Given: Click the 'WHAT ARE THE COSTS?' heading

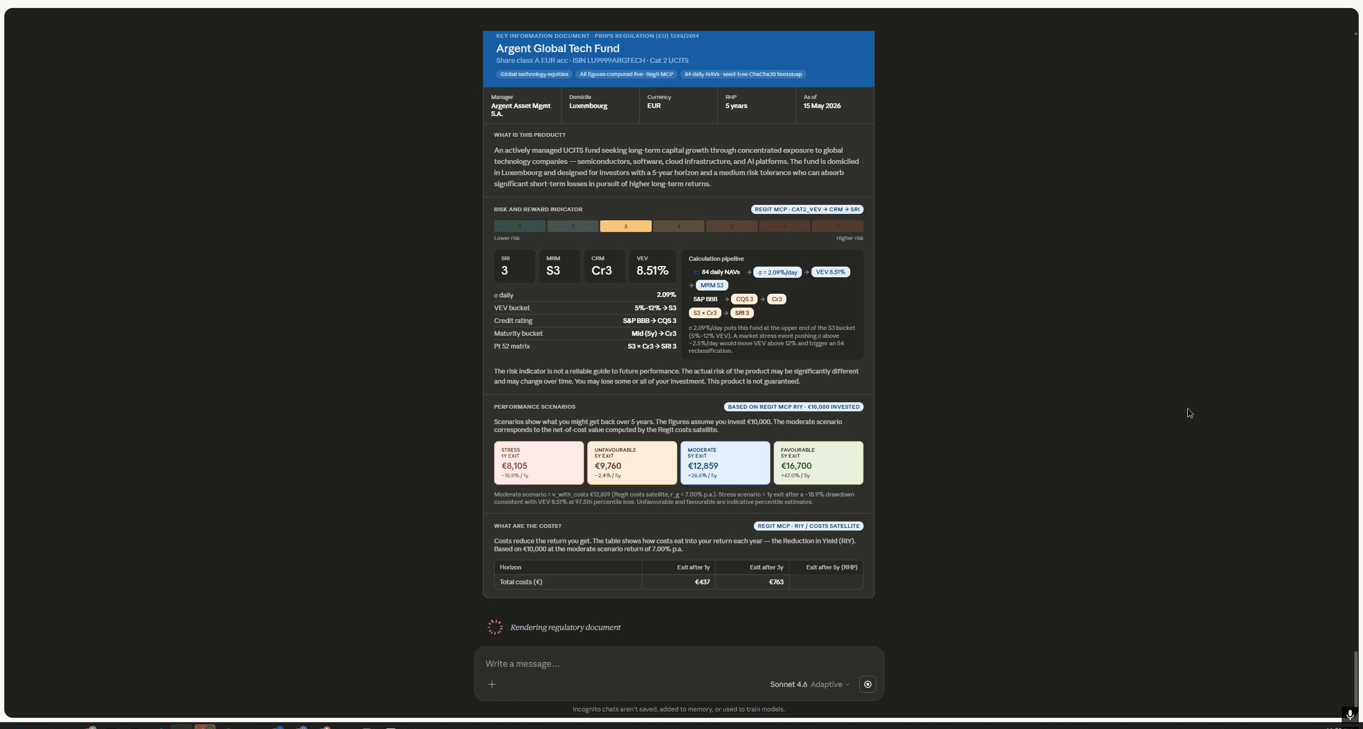Looking at the screenshot, I should click(x=528, y=526).
